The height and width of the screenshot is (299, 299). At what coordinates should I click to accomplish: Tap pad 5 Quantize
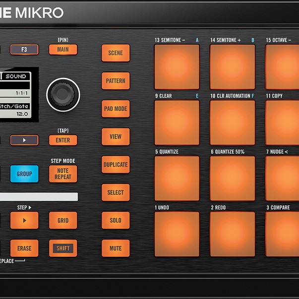coord(177,179)
